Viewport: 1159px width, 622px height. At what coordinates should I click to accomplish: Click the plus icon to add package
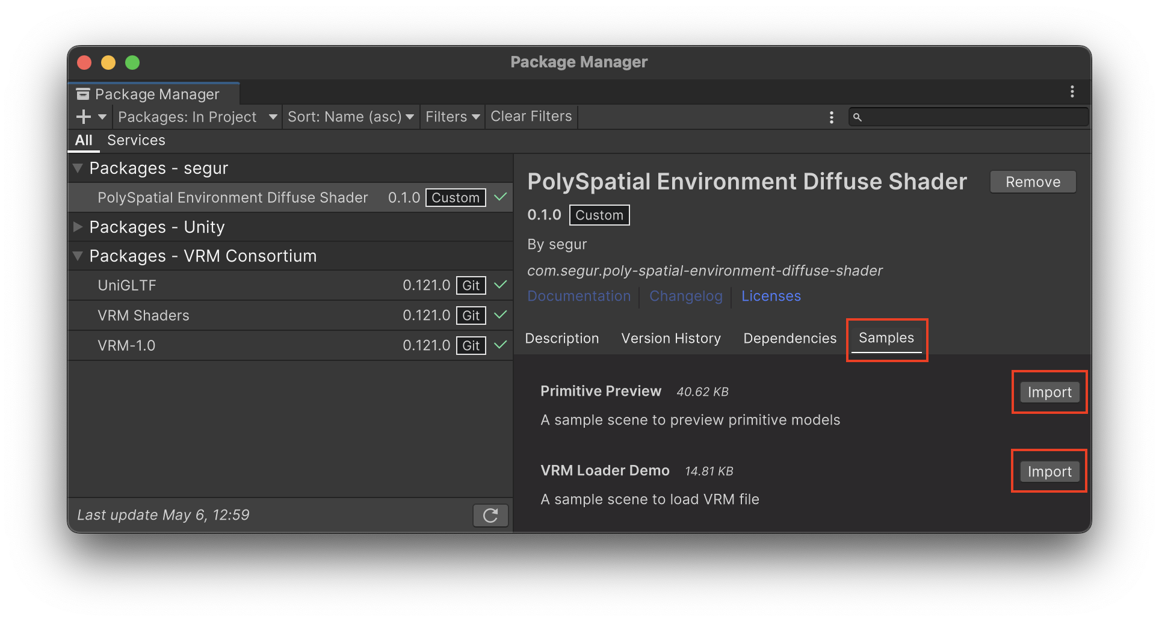(x=84, y=117)
